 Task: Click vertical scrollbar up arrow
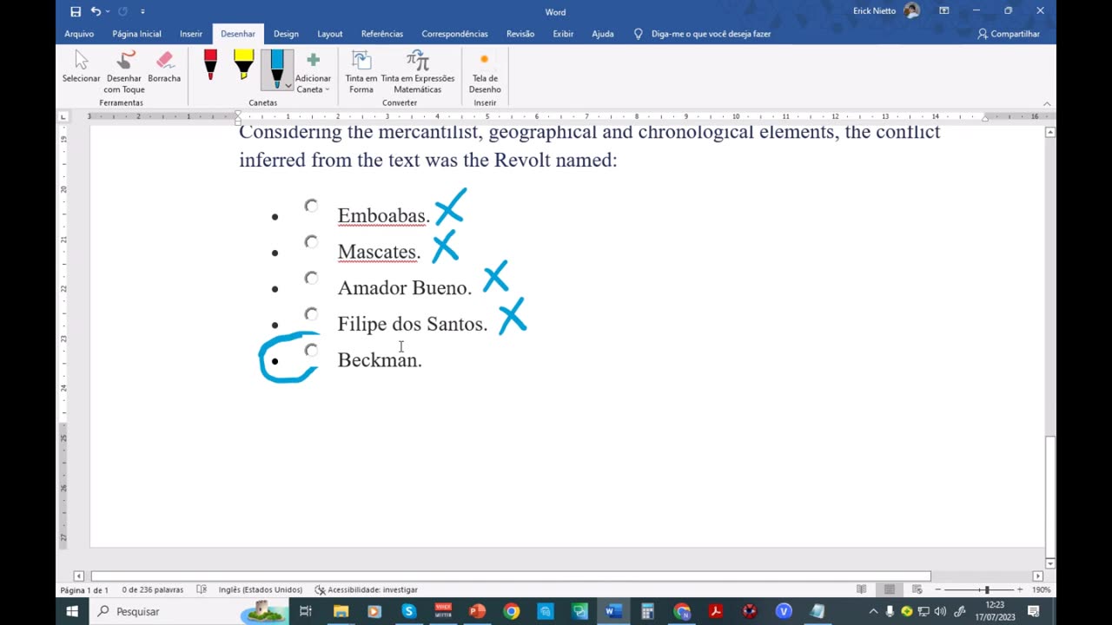1050,132
